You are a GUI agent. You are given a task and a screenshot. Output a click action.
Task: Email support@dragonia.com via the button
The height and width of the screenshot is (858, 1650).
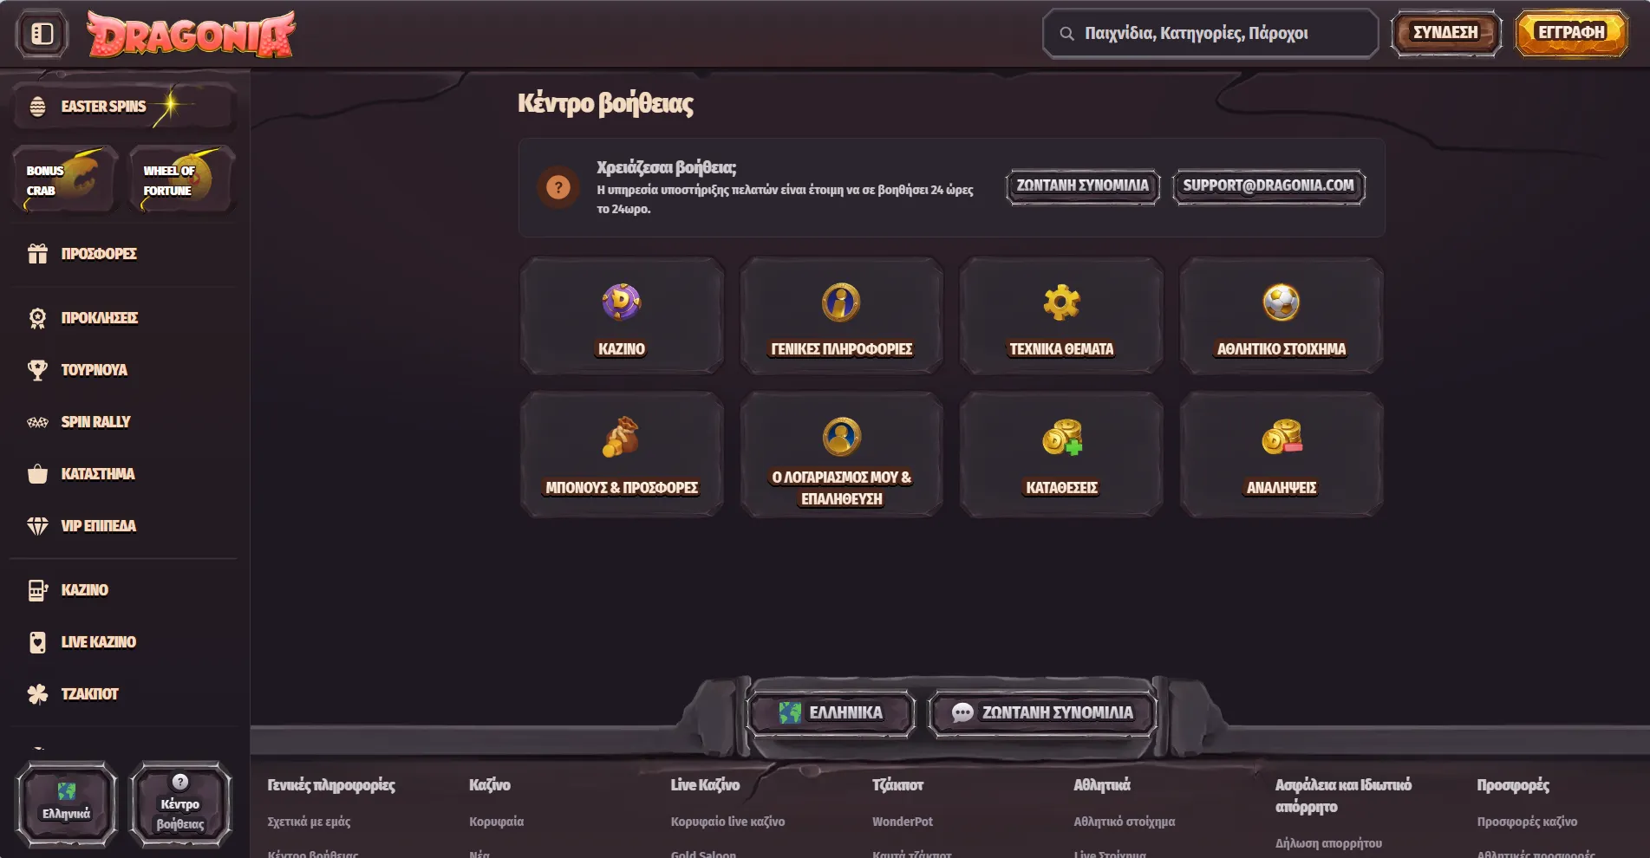coord(1268,185)
